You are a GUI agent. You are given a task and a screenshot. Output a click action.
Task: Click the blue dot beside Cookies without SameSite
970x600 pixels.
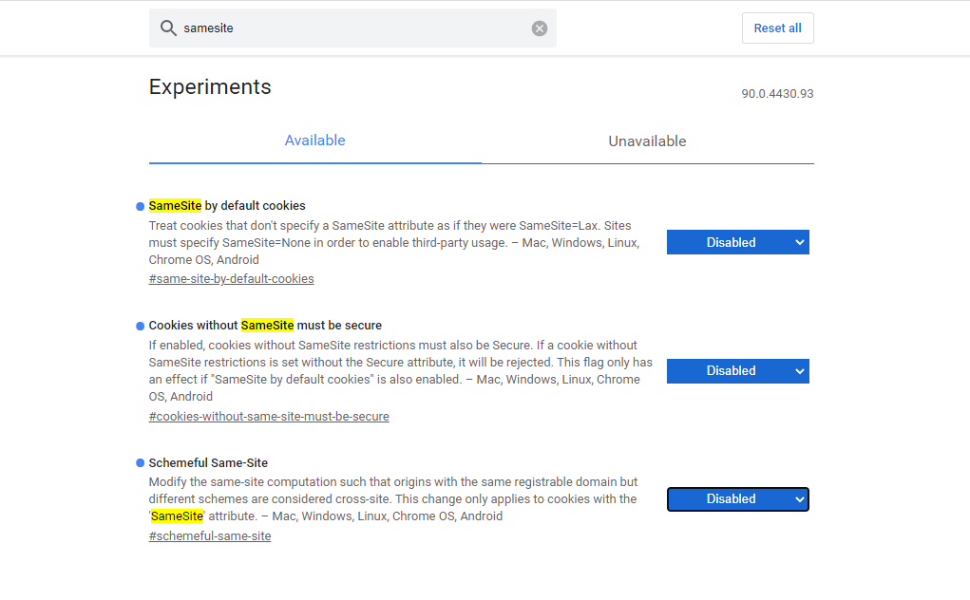click(140, 326)
